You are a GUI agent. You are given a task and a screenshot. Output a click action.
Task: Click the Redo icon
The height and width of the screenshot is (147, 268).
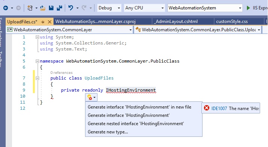click(x=84, y=8)
